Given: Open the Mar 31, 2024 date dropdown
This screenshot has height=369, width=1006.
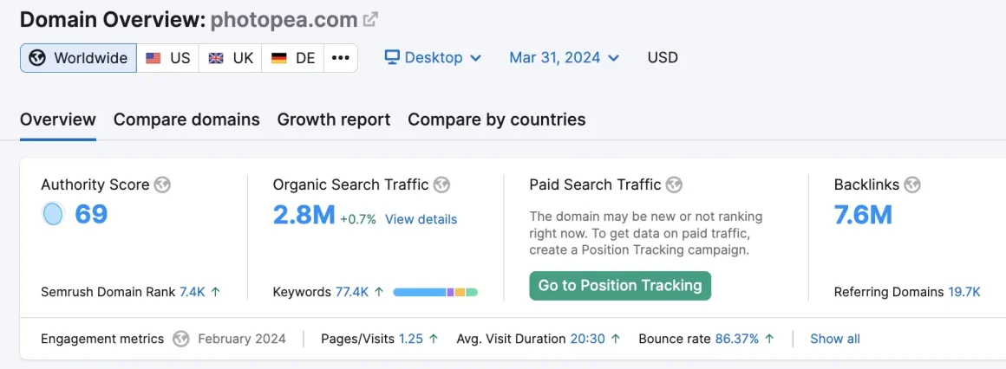Looking at the screenshot, I should (x=565, y=58).
